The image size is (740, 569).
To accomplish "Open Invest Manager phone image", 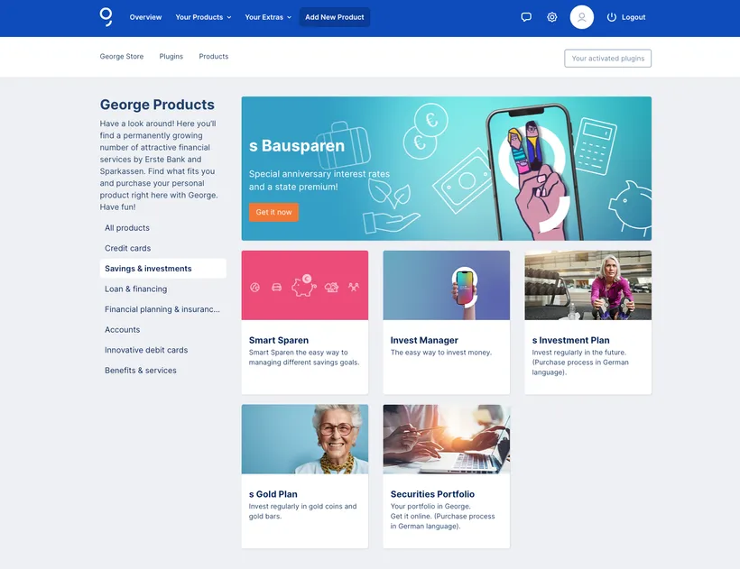I will tap(447, 285).
